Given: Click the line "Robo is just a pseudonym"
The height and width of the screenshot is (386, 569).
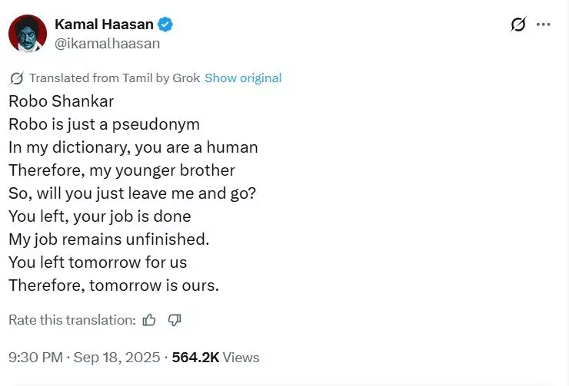Looking at the screenshot, I should pos(104,124).
